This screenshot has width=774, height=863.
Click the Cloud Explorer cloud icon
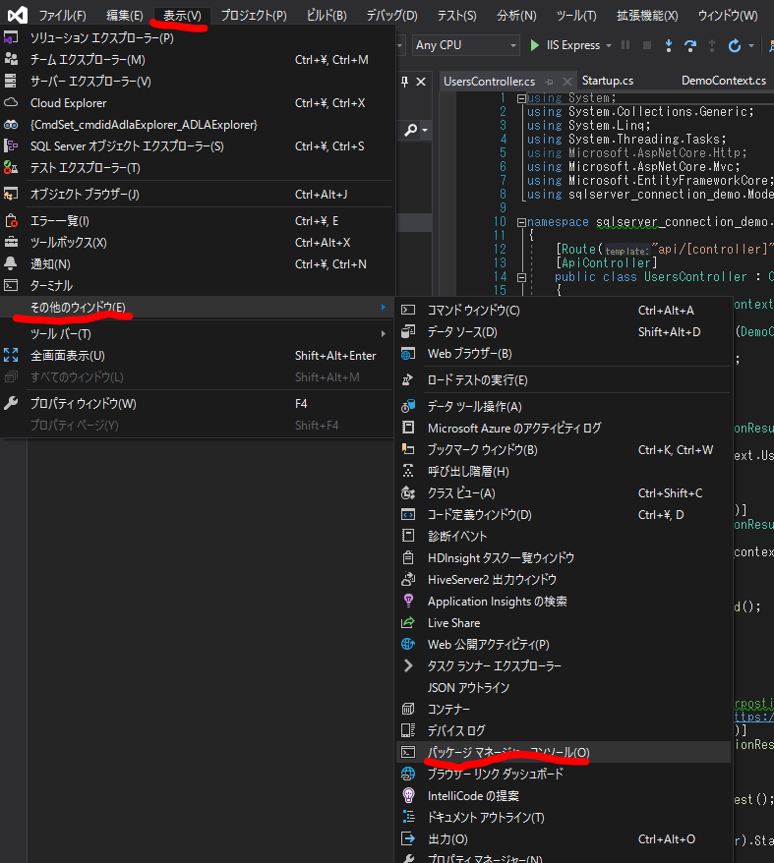(x=11, y=103)
